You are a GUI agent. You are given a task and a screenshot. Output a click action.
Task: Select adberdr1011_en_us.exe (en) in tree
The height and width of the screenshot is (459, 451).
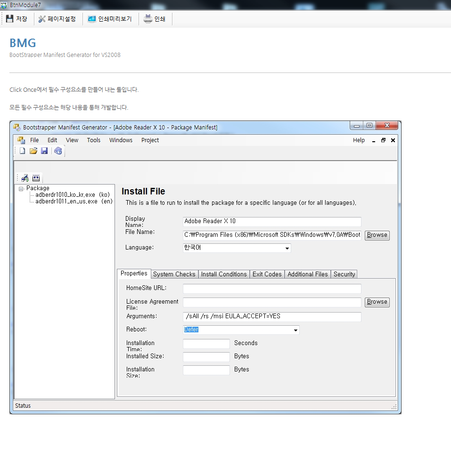point(74,201)
